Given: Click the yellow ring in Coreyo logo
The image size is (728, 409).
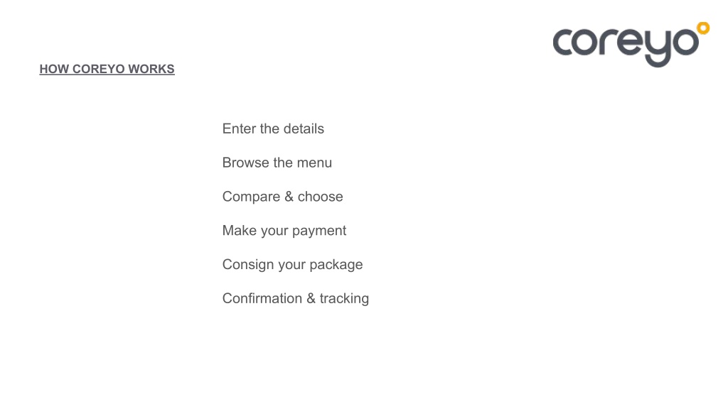Looking at the screenshot, I should 703,28.
